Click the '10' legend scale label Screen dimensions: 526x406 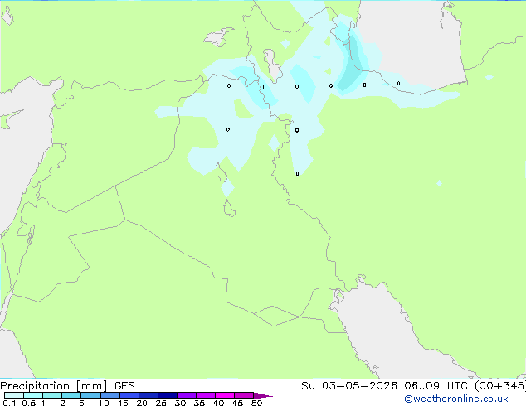(x=104, y=403)
